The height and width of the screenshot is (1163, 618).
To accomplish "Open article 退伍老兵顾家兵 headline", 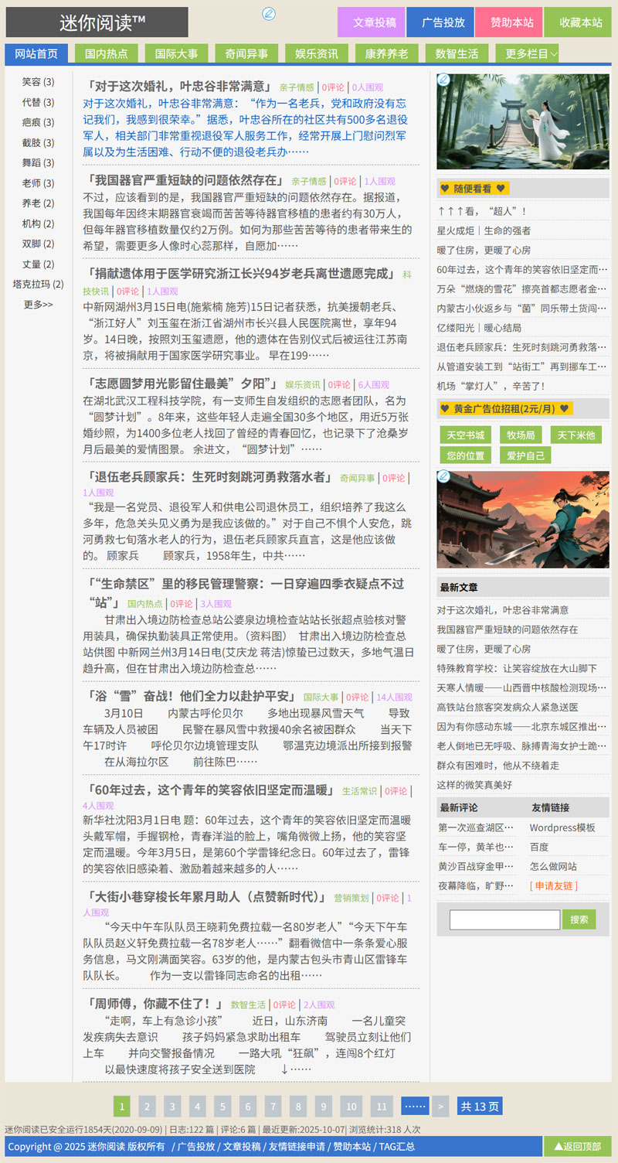I will pyautogui.click(x=209, y=476).
